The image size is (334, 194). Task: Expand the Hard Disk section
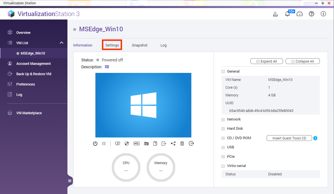click(x=223, y=129)
